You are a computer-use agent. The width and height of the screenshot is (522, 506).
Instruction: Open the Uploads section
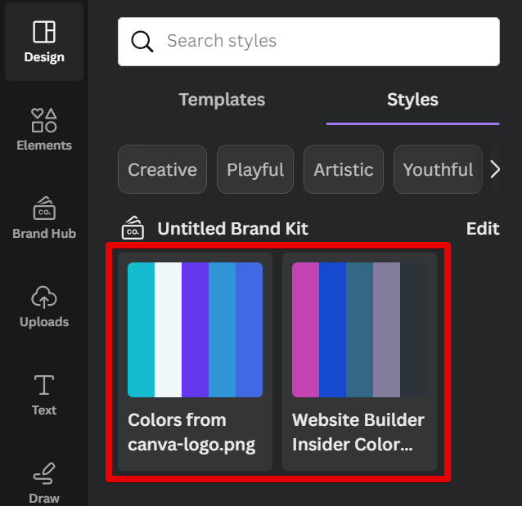tap(44, 307)
